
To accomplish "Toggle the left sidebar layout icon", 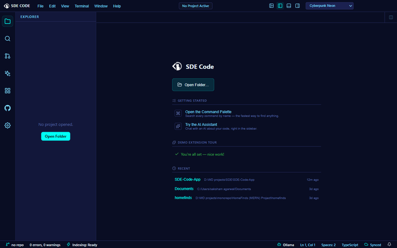I will point(280,6).
